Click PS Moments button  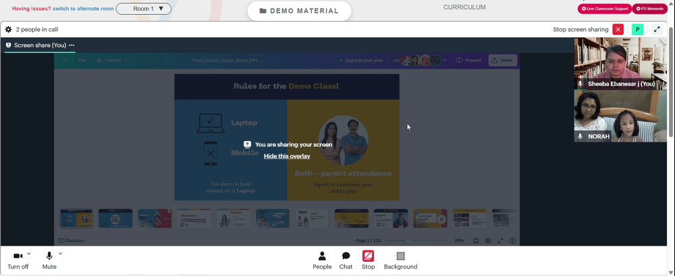[x=649, y=9]
